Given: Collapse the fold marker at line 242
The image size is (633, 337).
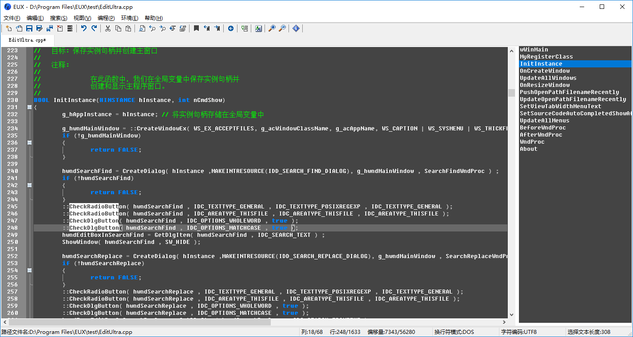Looking at the screenshot, I should pyautogui.click(x=29, y=185).
